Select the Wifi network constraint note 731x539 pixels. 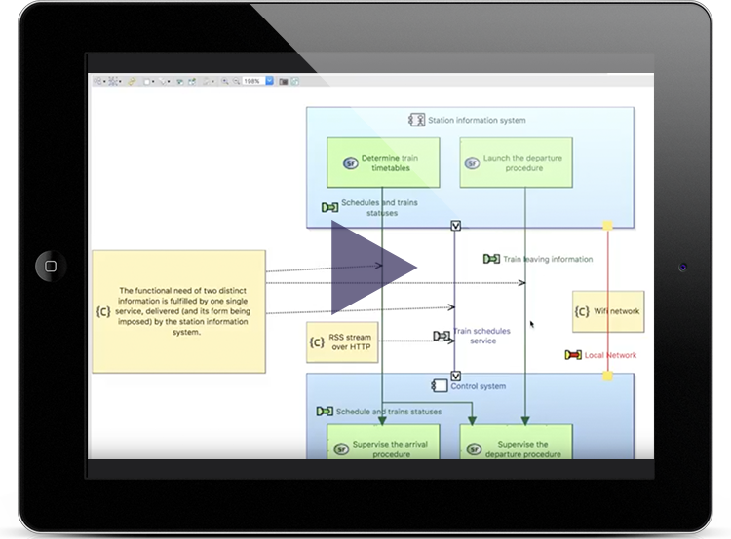607,311
